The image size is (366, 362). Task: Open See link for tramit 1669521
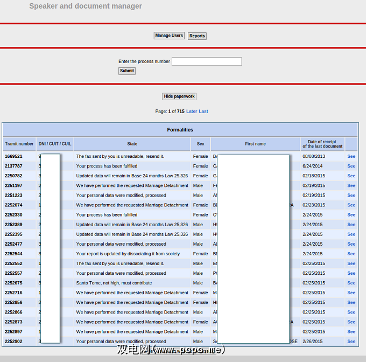point(351,156)
